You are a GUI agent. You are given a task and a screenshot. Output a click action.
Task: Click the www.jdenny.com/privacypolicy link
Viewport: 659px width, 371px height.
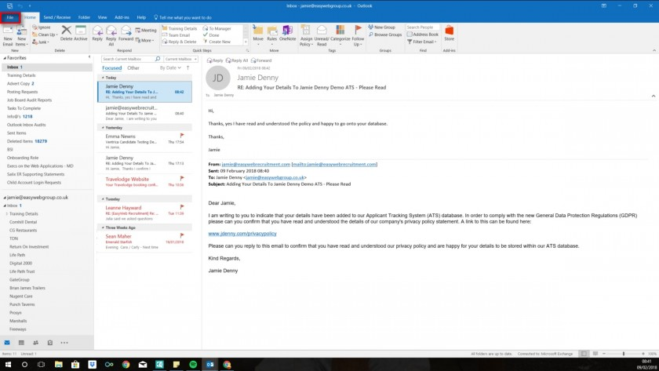pyautogui.click(x=242, y=234)
